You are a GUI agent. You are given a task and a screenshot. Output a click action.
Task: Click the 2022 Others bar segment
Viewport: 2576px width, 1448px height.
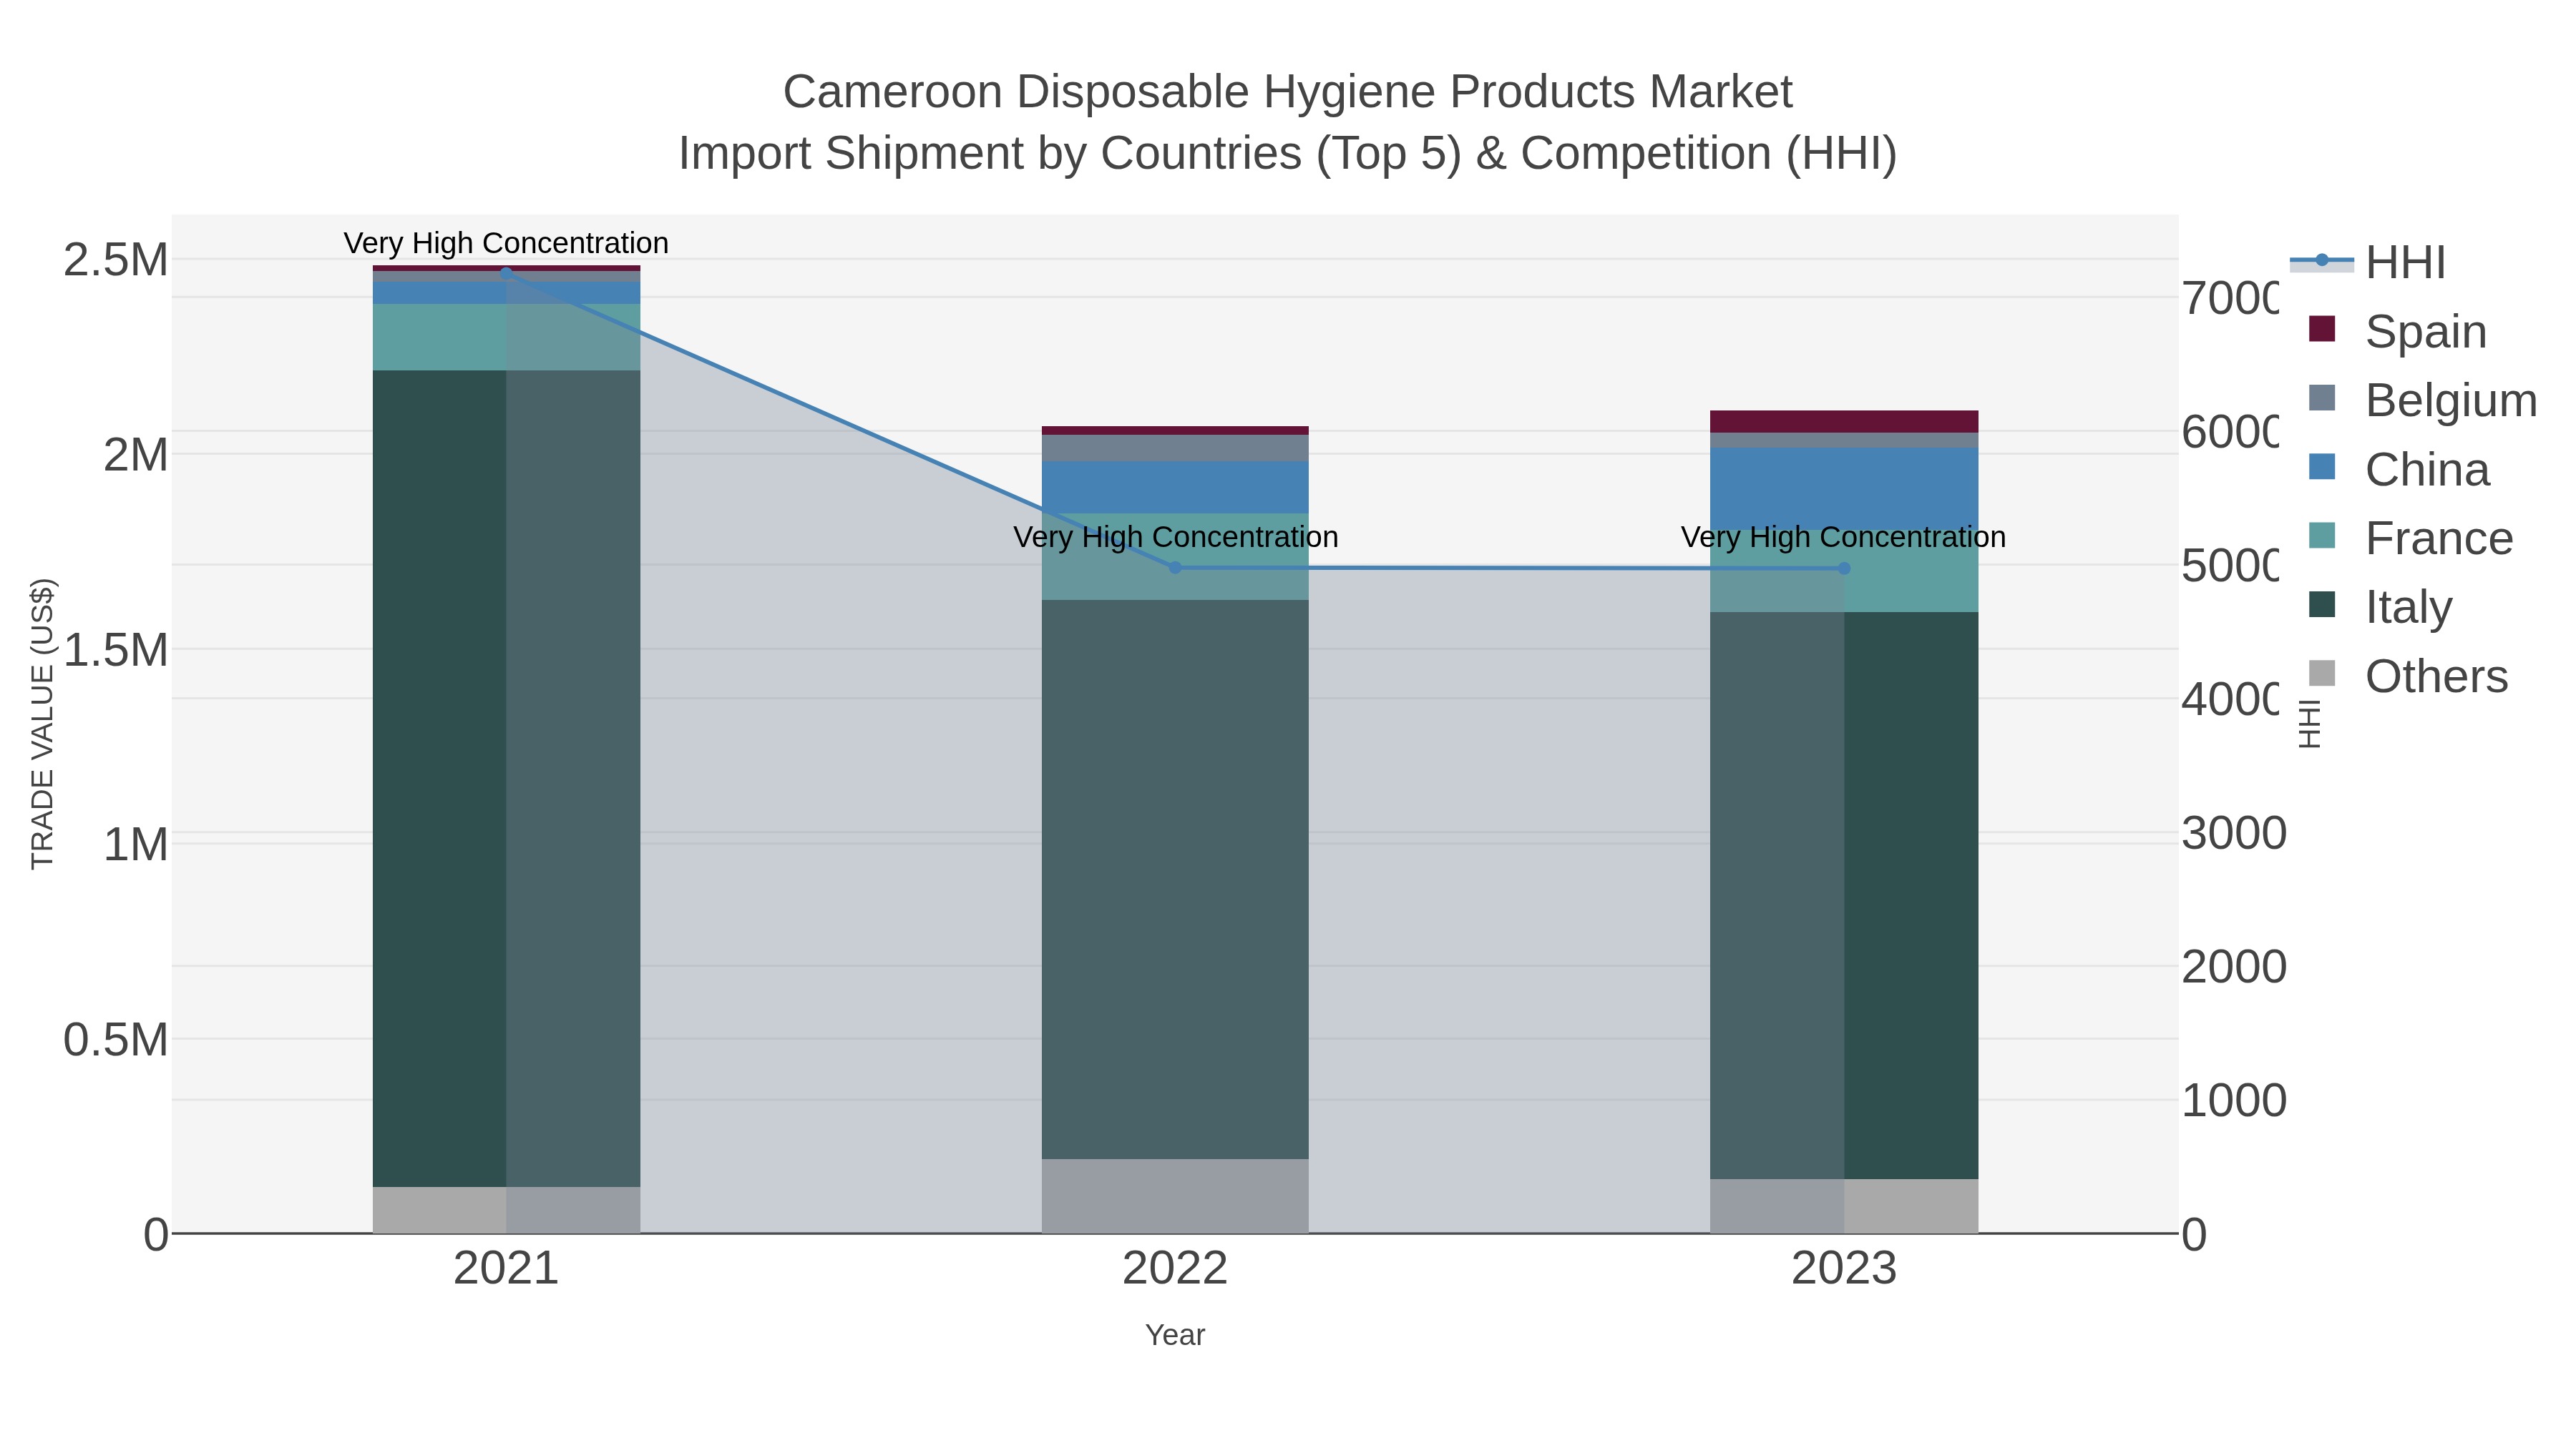point(1175,1196)
